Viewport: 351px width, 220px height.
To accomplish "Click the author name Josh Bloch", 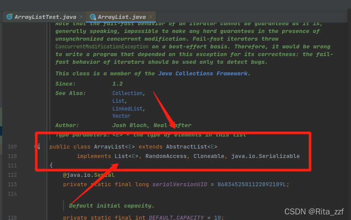I will click(130, 125).
